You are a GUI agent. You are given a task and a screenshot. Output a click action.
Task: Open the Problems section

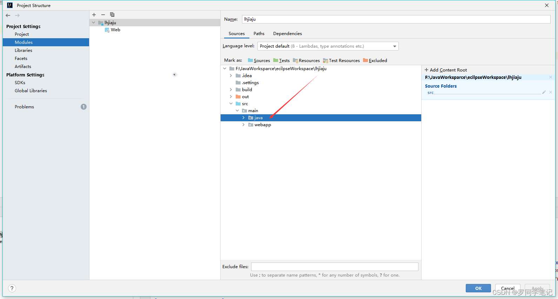(x=24, y=107)
